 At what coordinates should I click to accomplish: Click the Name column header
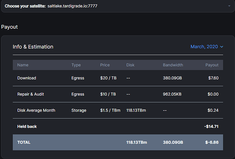tap(23, 65)
